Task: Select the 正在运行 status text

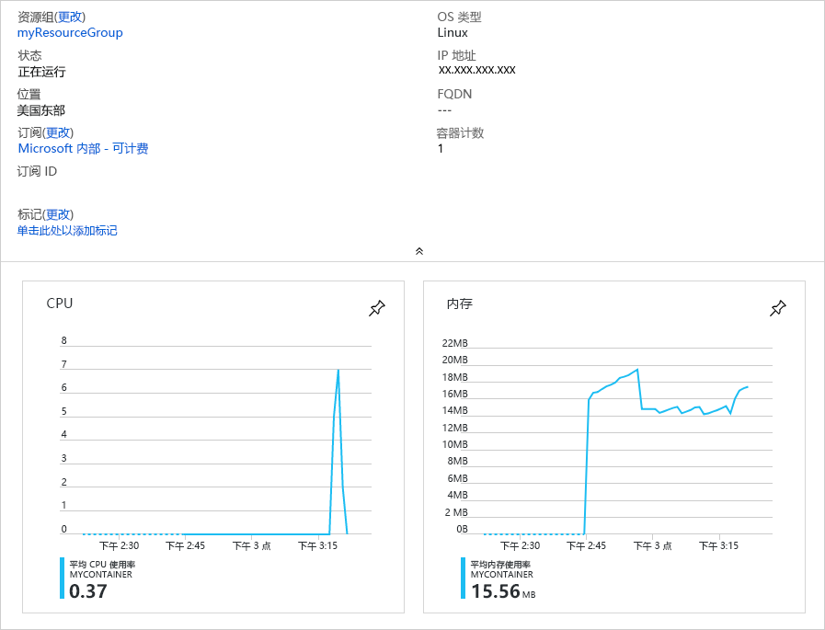Action: pos(41,72)
